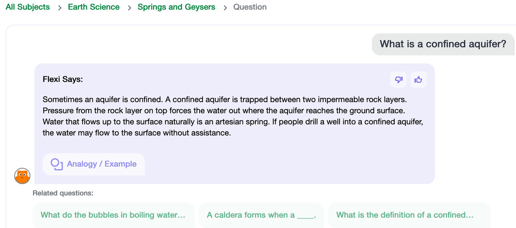Click the 'Flexi Says:' heading
The width and height of the screenshot is (516, 228).
[63, 79]
